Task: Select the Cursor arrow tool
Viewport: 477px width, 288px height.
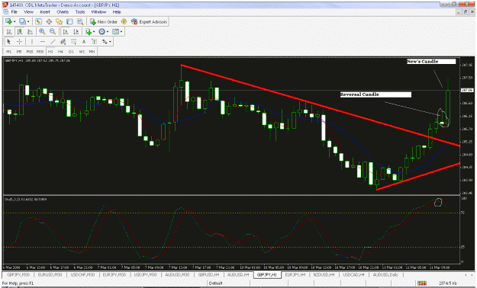Action: pos(9,42)
